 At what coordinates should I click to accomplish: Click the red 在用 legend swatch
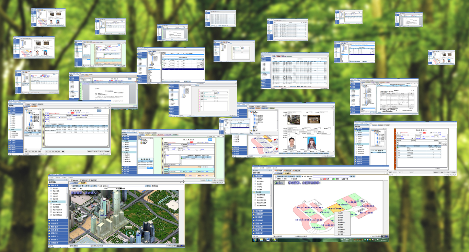pyautogui.click(x=324, y=179)
